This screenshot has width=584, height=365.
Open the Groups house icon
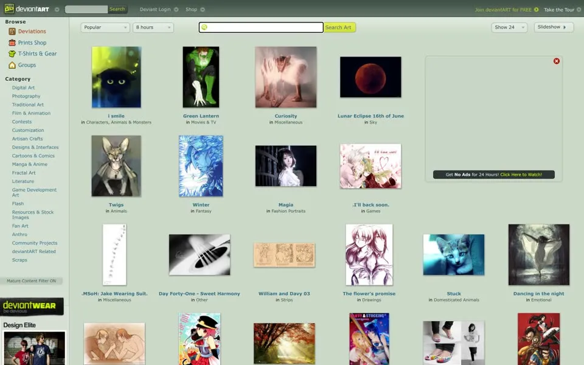click(x=12, y=65)
